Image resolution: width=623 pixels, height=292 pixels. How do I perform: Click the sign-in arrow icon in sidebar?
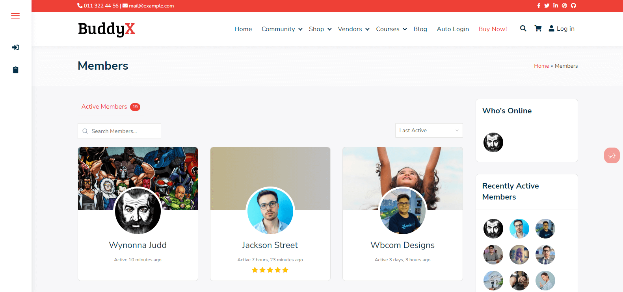click(15, 48)
